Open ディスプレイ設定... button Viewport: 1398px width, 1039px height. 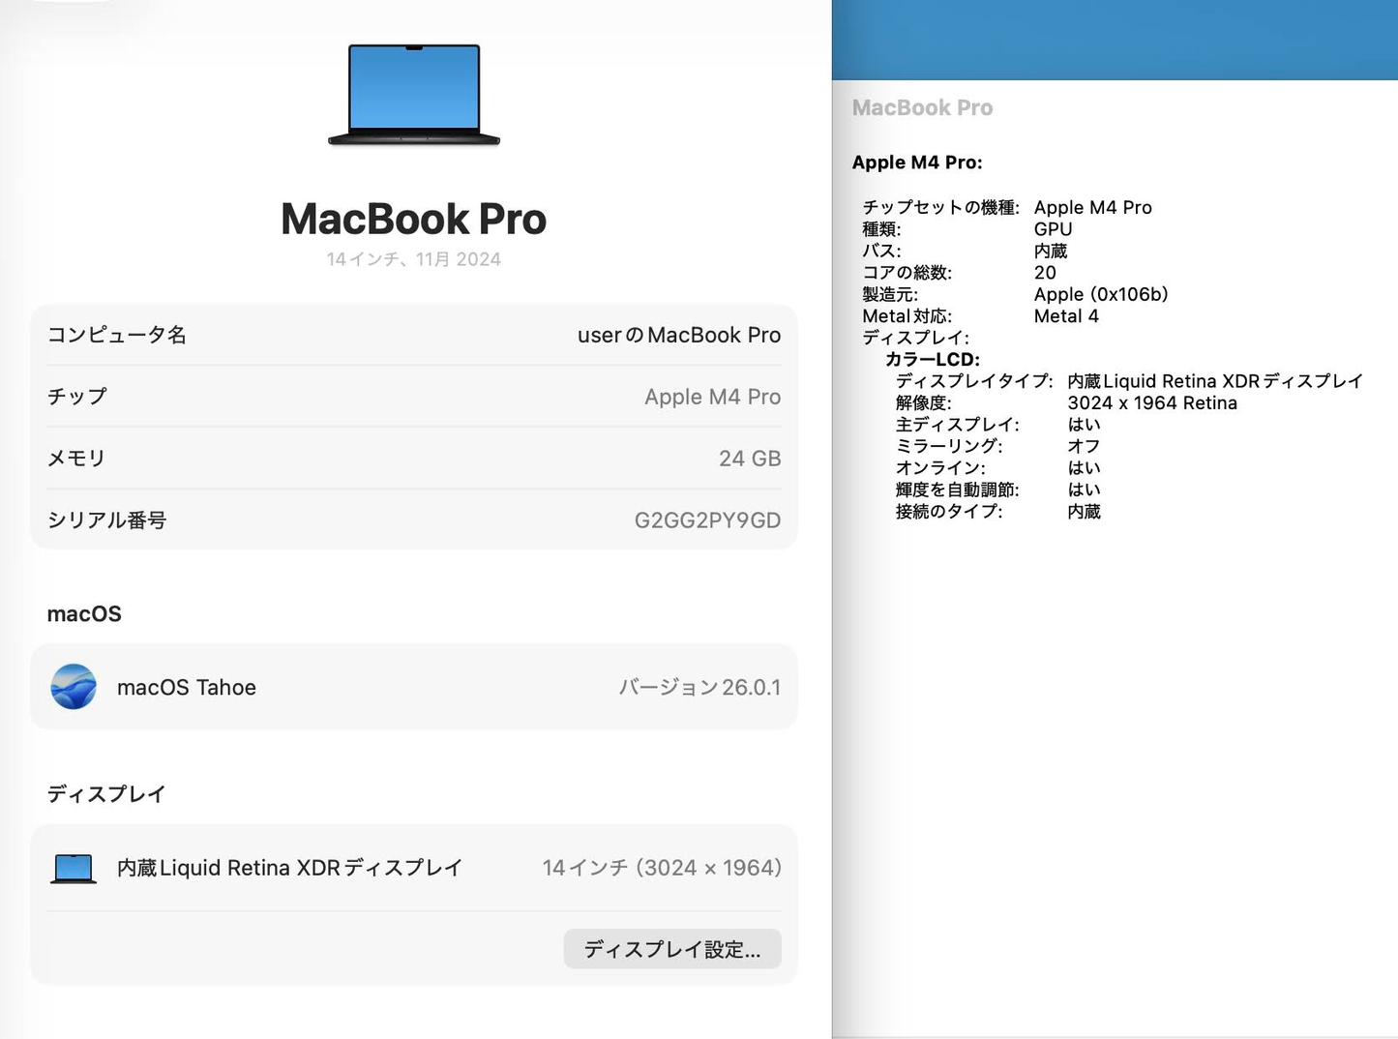pos(672,949)
